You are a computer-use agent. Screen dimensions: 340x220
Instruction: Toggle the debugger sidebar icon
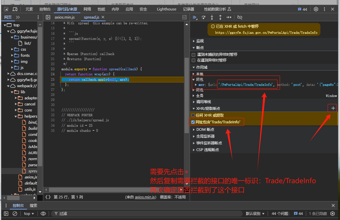point(185,17)
